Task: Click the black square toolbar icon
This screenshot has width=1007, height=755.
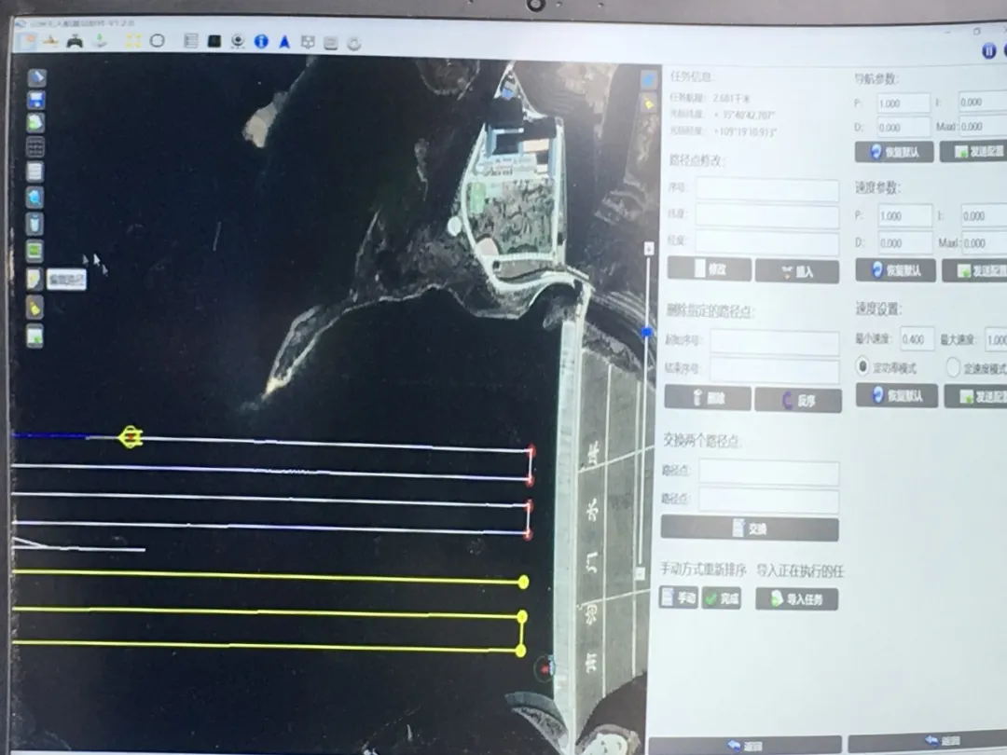Action: 214,42
